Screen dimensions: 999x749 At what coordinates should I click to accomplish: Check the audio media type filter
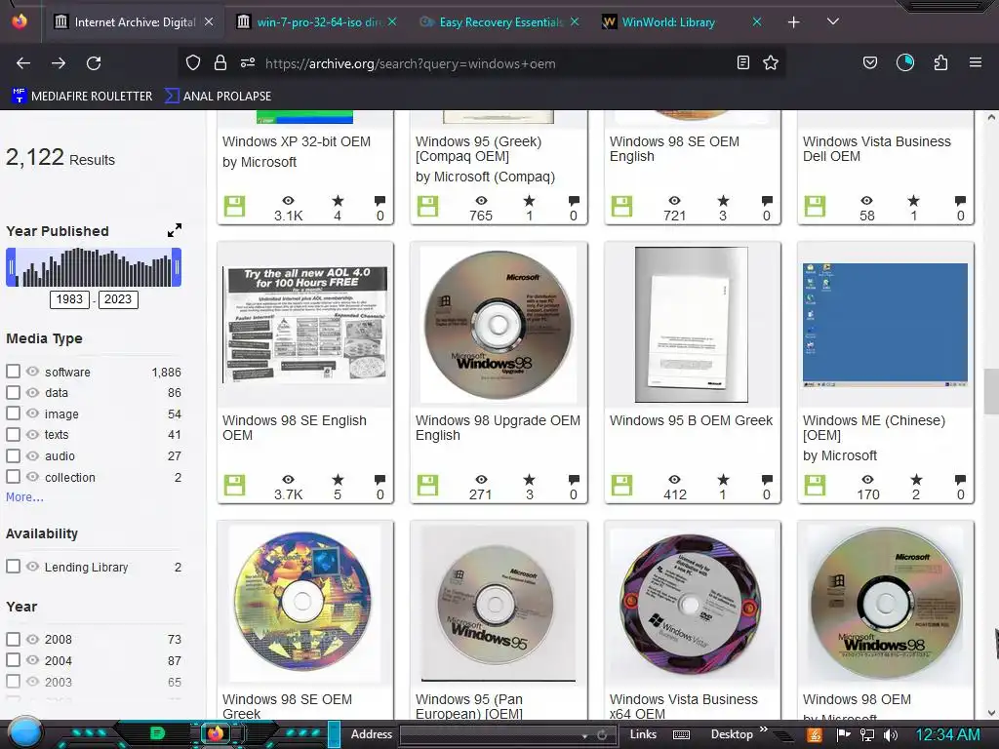pos(13,455)
